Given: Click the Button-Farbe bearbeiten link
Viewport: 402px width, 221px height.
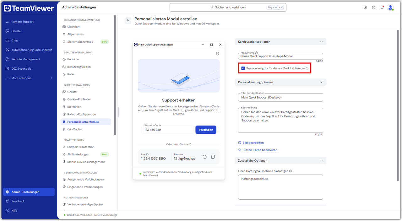Looking at the screenshot, I should click(x=258, y=150).
